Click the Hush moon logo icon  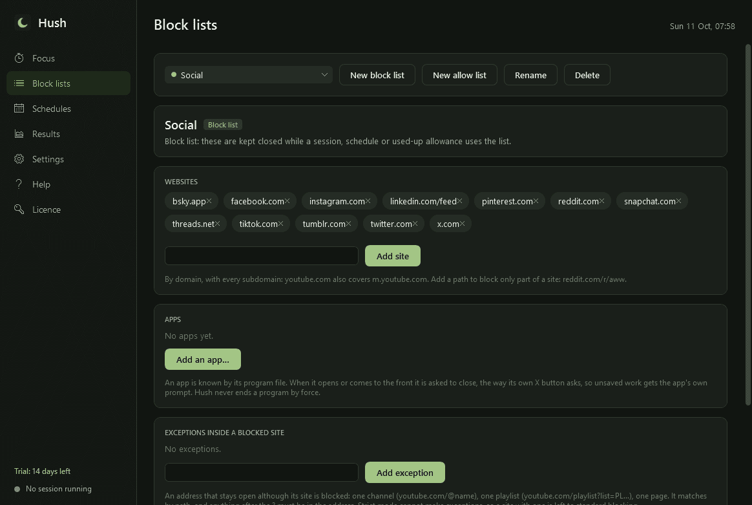22,23
